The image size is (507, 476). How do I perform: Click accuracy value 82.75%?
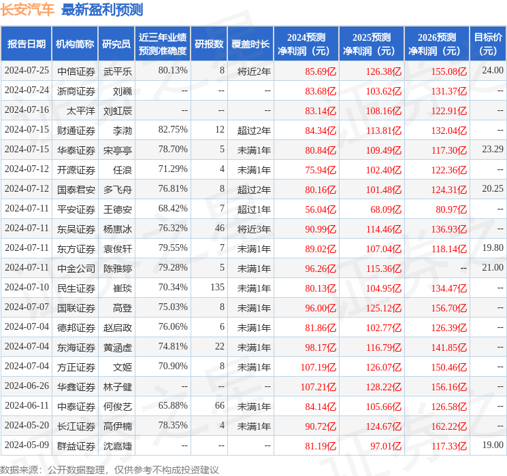(173, 129)
